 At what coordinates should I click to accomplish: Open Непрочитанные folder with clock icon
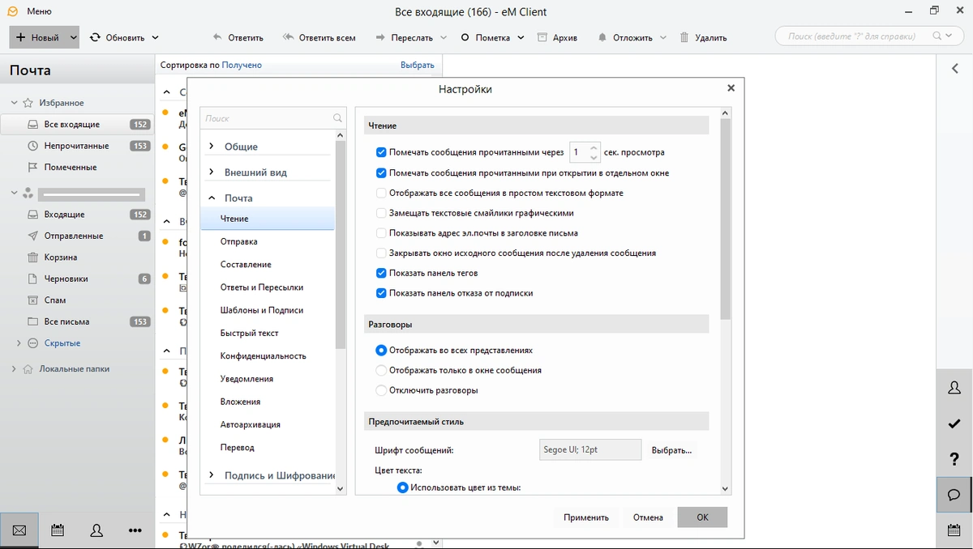77,146
